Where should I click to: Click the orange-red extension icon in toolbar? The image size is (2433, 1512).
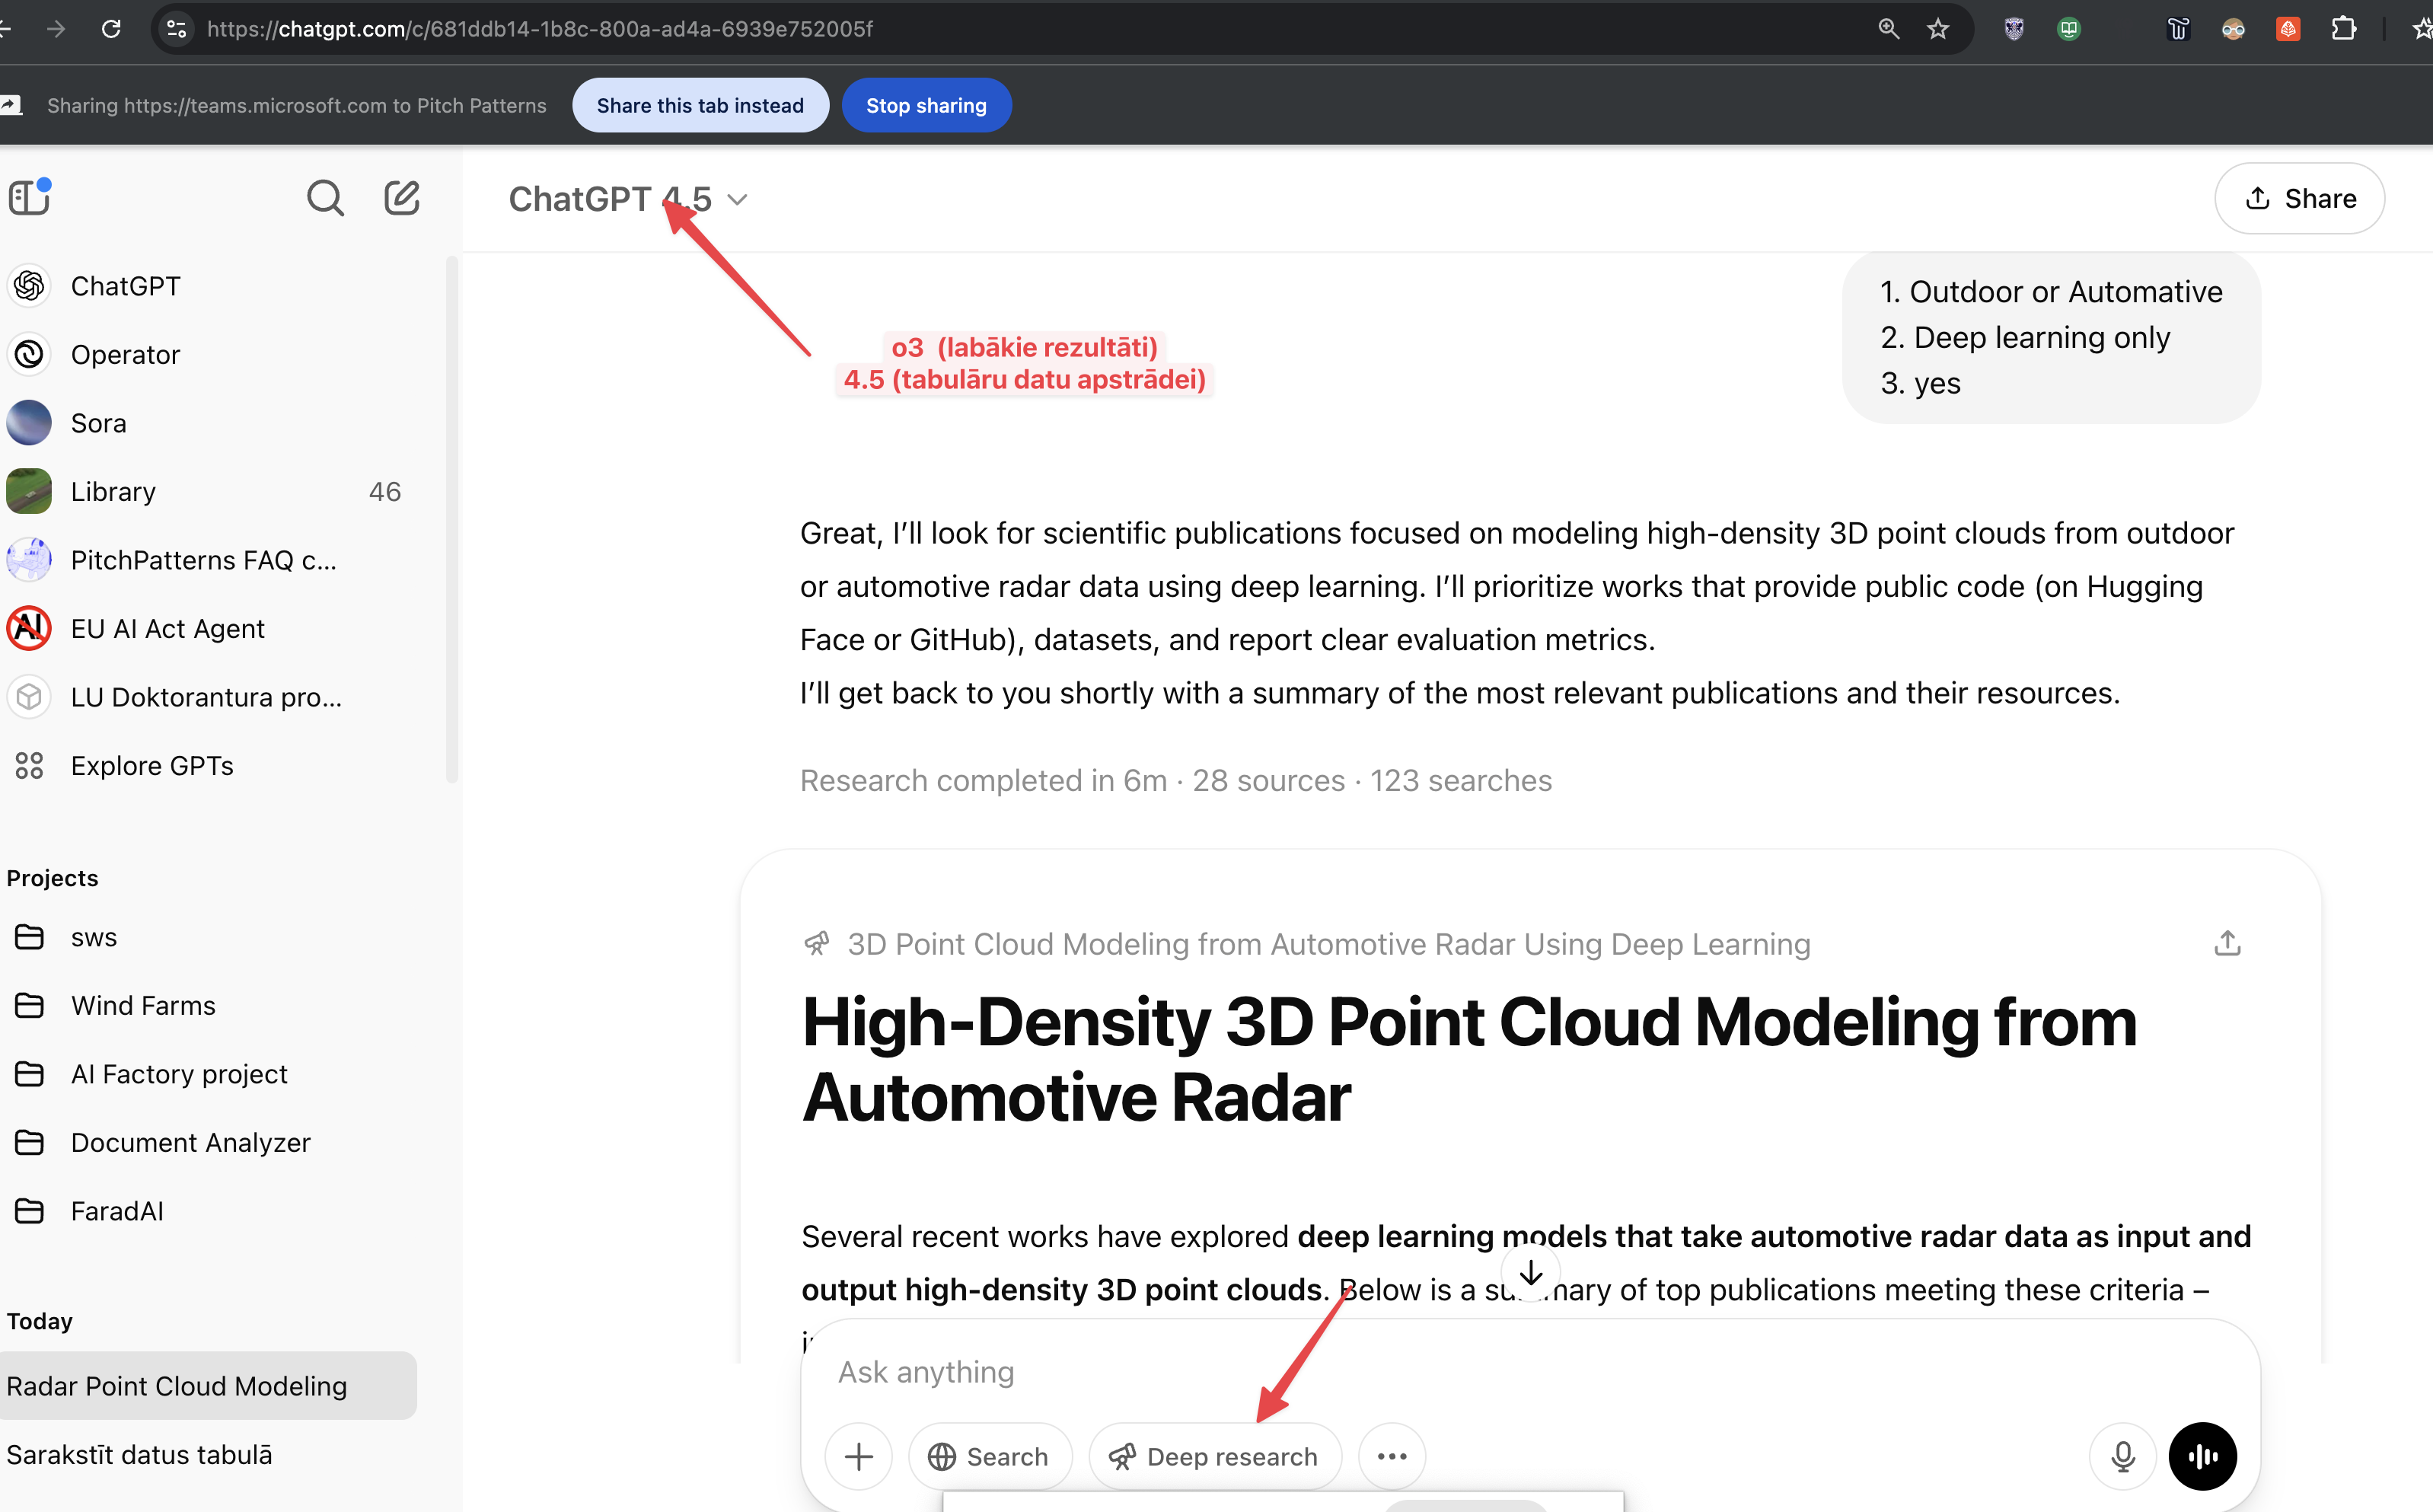tap(2288, 29)
